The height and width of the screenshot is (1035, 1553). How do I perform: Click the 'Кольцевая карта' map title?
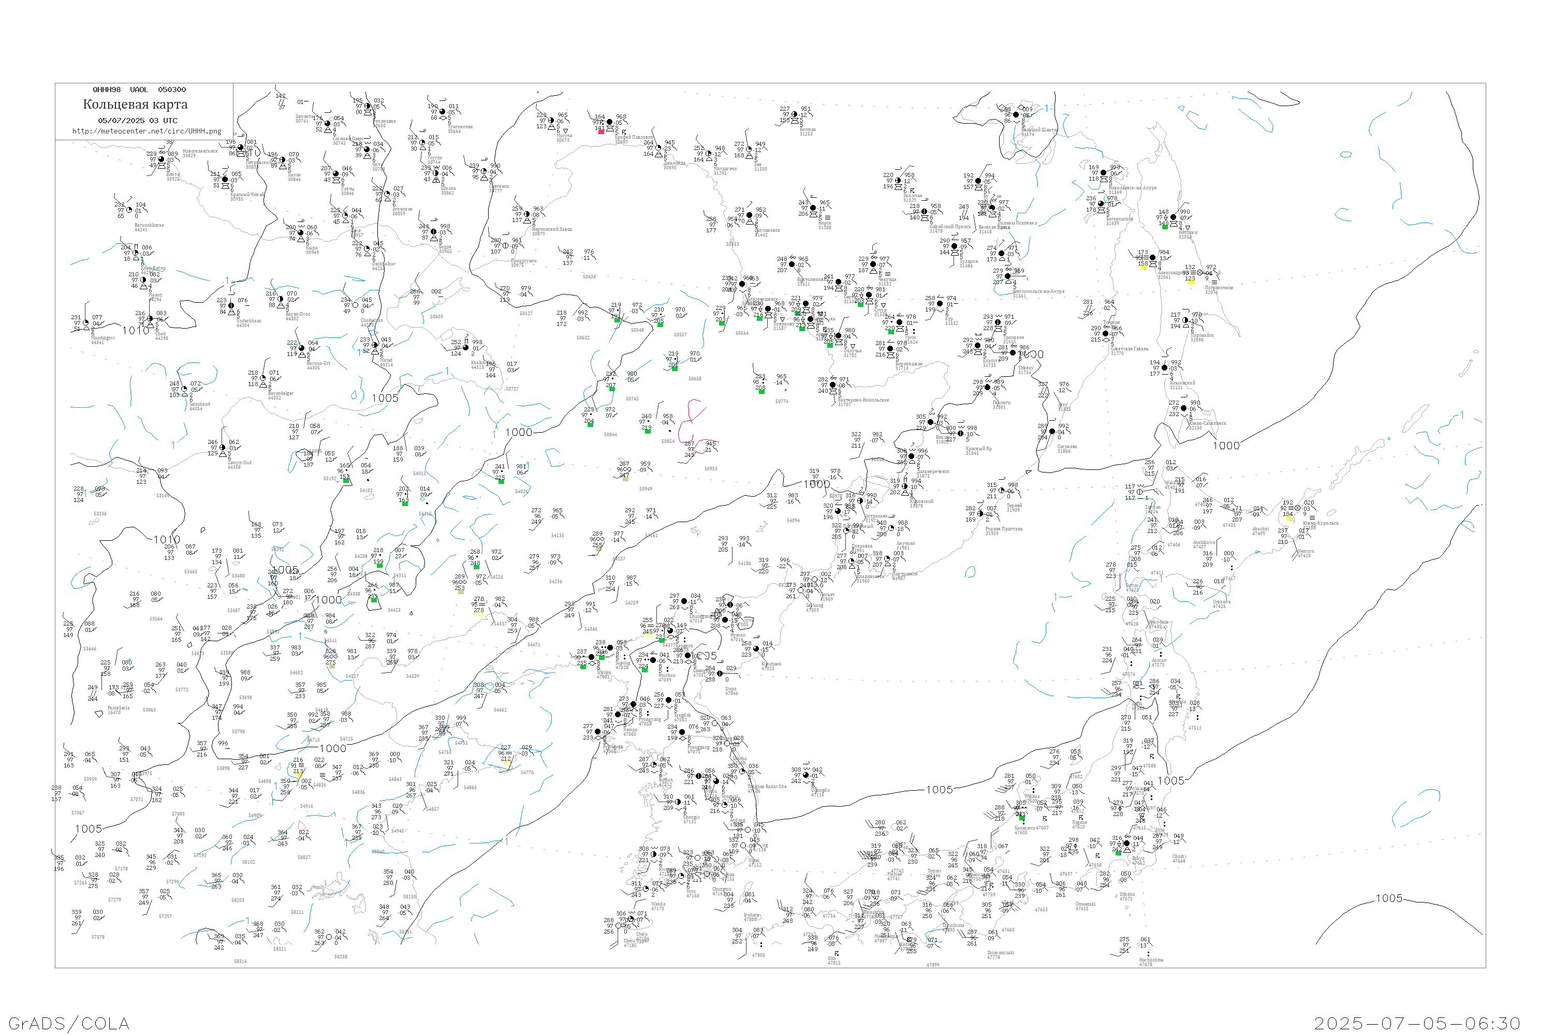click(135, 105)
